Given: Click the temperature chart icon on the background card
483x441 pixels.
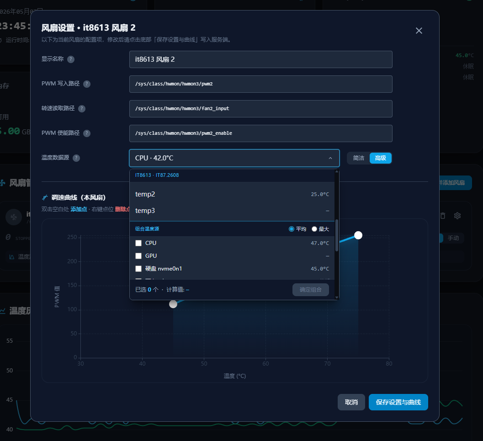Looking at the screenshot, I should tap(12, 256).
